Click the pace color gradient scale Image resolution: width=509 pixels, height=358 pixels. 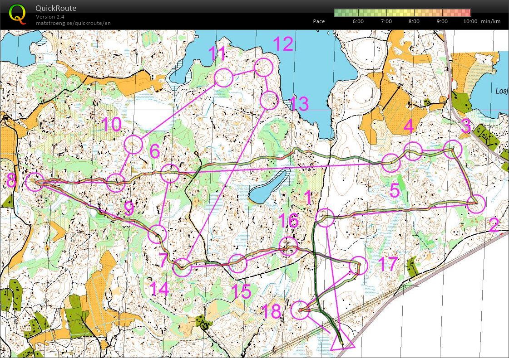pyautogui.click(x=402, y=13)
